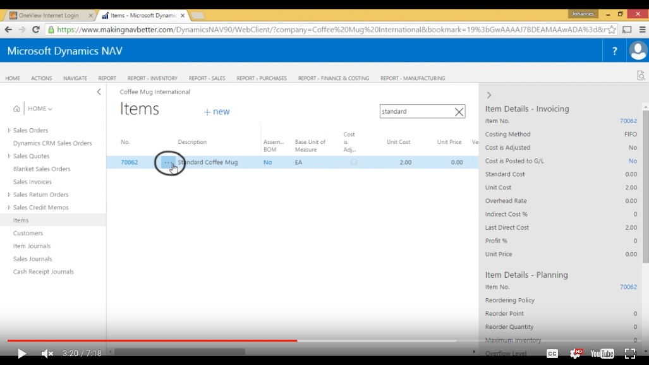Collapse the Item Details factbox pane
The height and width of the screenshot is (365, 649).
coord(489,95)
